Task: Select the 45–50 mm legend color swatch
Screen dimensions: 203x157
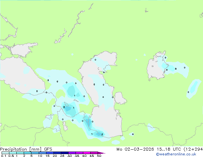Action: click(x=94, y=153)
